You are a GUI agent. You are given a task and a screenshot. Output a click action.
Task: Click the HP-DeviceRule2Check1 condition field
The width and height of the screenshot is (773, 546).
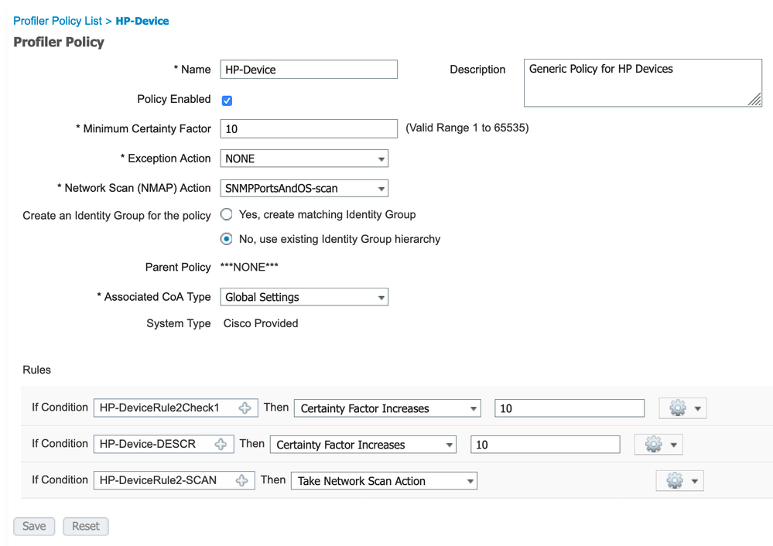[176, 408]
